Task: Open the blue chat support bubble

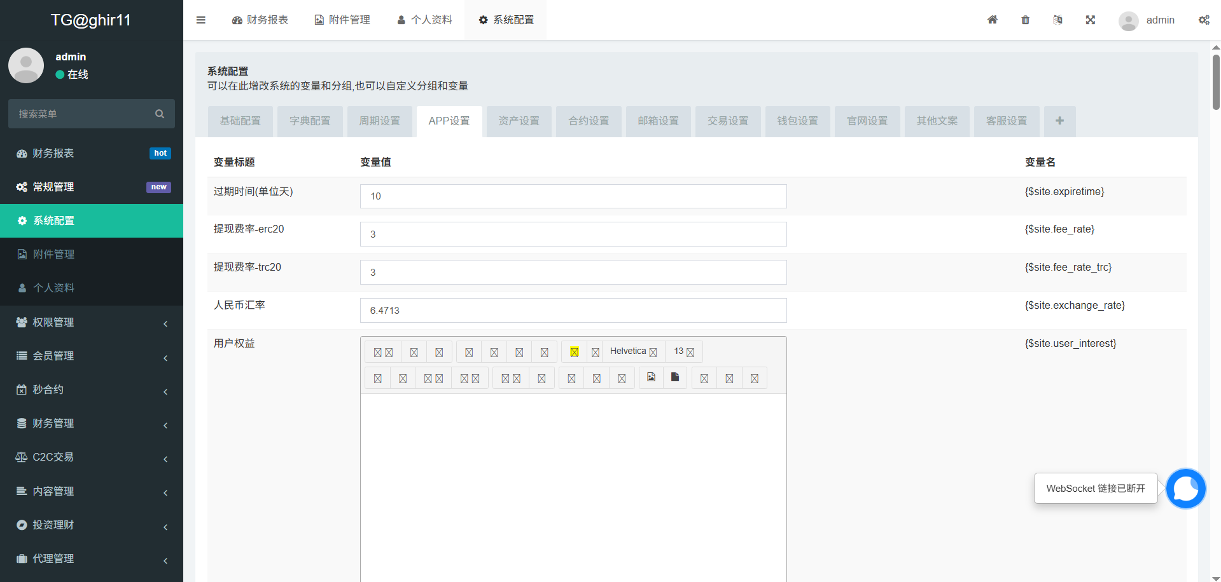Action: [1185, 488]
